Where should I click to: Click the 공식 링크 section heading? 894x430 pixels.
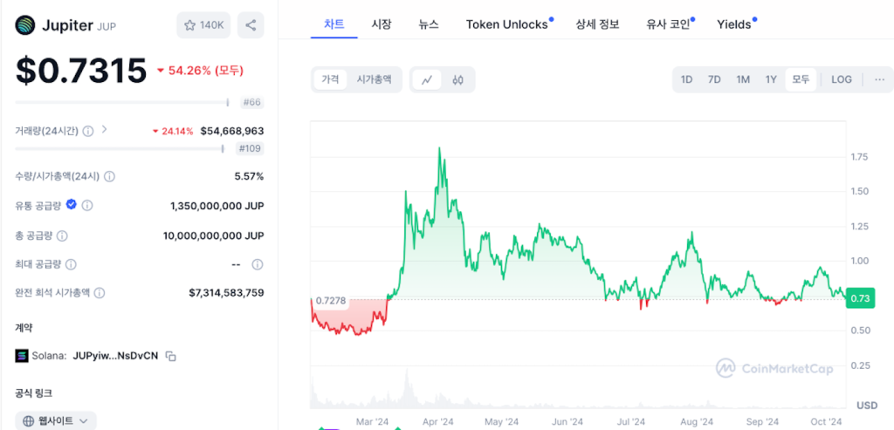[34, 392]
